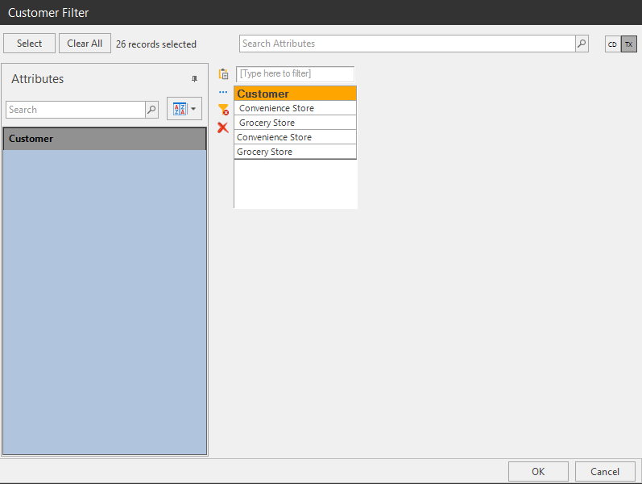
Task: Click the Clear All button
Action: [85, 44]
